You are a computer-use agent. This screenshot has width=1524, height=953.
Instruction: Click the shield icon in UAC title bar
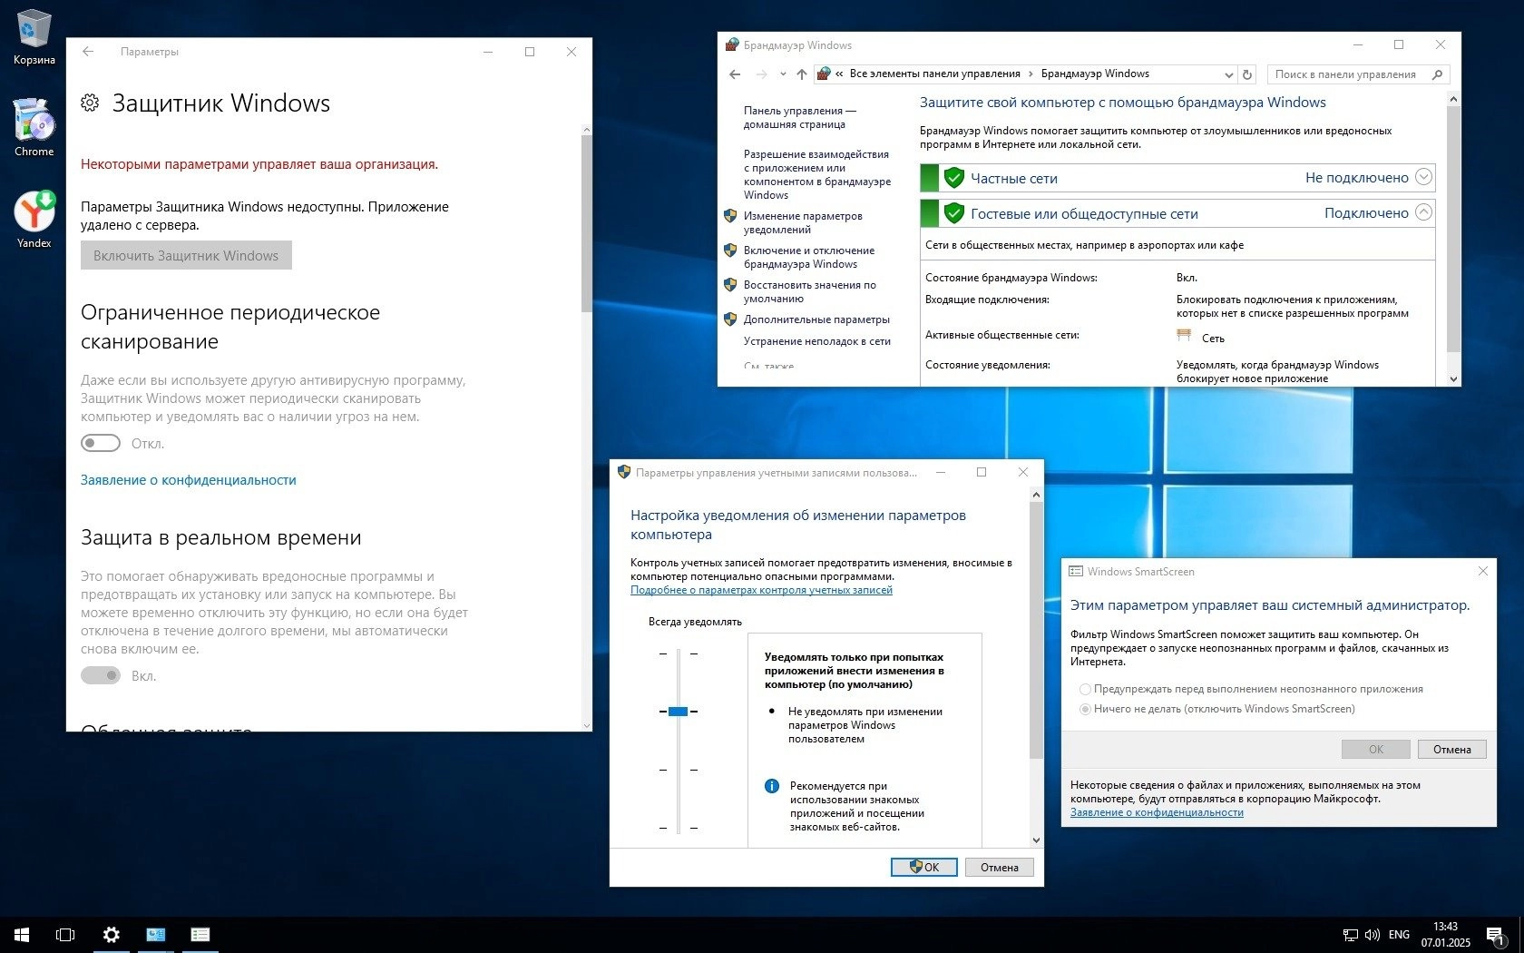click(623, 472)
